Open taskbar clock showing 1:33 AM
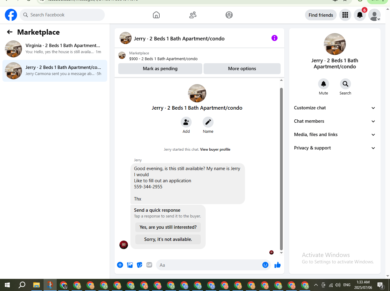This screenshot has height=291, width=390. tap(363, 285)
